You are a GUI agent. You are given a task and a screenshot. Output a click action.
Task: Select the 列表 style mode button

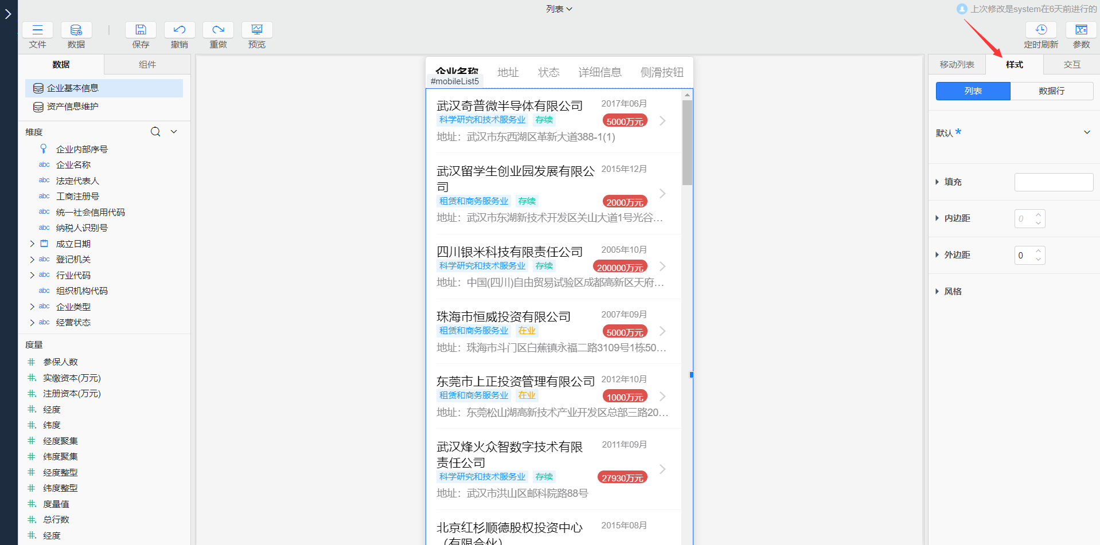(973, 91)
